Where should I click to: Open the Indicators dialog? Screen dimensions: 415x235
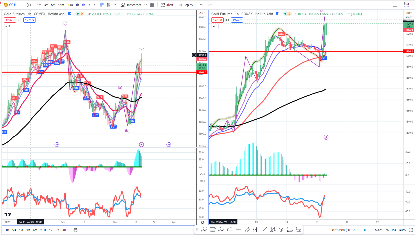131,5
